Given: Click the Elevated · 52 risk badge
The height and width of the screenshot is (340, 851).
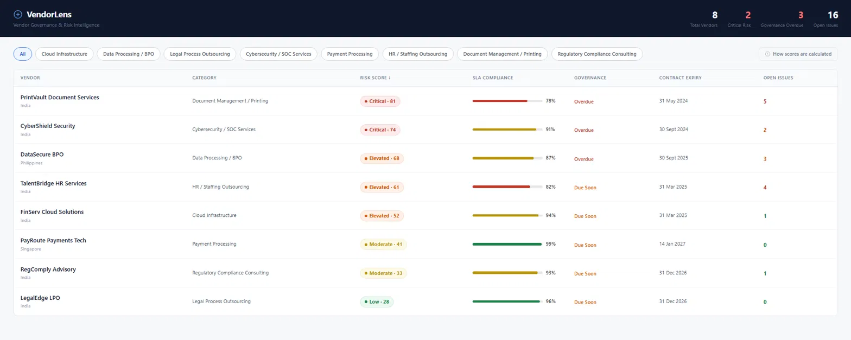Looking at the screenshot, I should pyautogui.click(x=382, y=216).
